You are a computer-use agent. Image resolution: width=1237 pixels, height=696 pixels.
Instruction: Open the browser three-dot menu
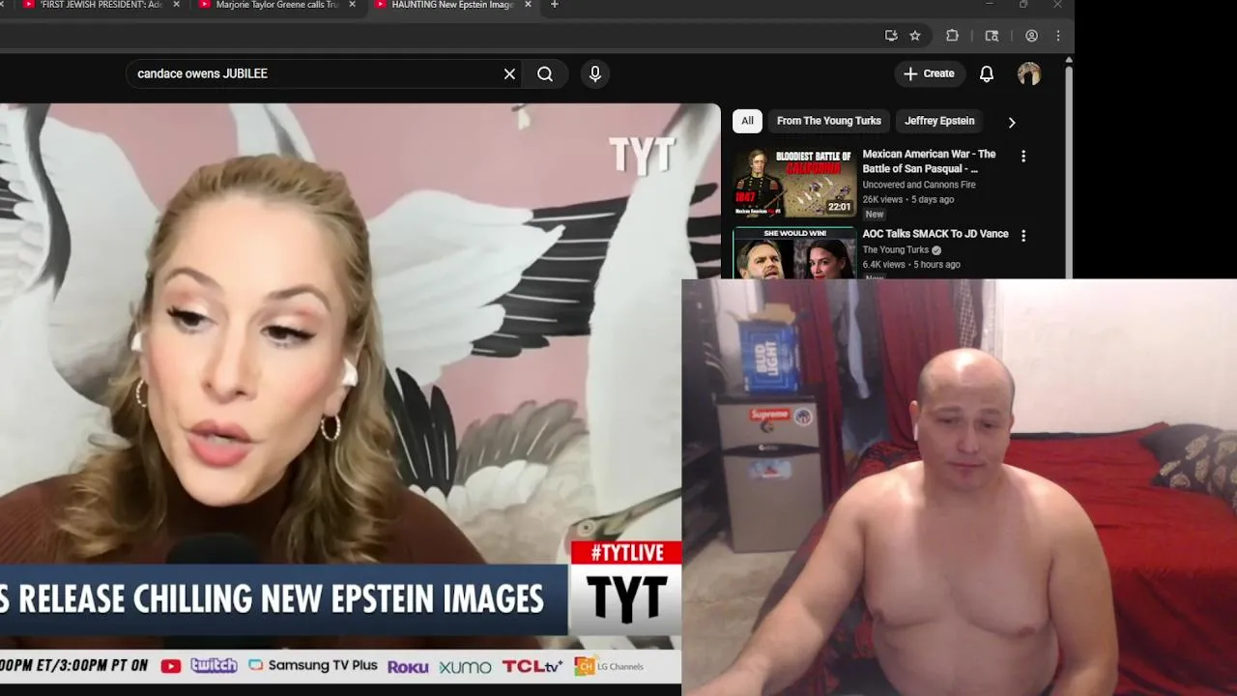pos(1058,36)
